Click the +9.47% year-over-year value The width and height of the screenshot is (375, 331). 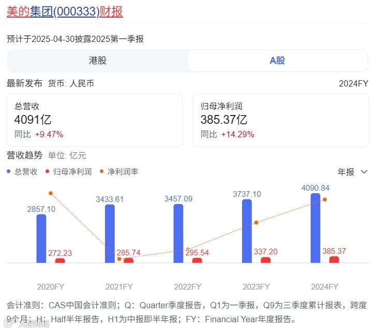click(x=49, y=134)
